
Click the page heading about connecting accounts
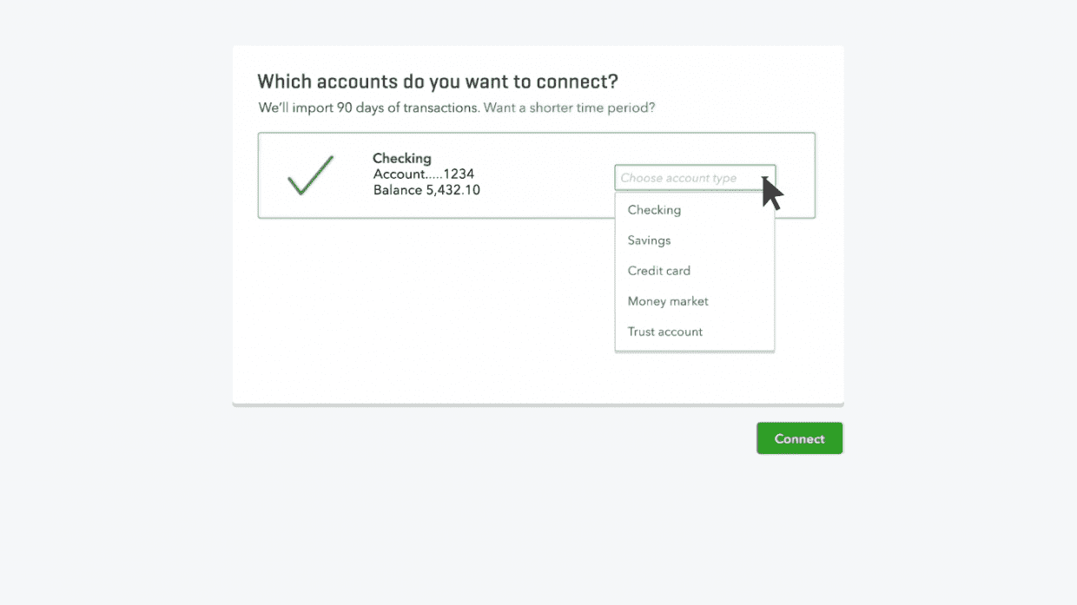(x=437, y=81)
